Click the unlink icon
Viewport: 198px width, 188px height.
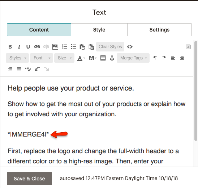tap(46, 47)
